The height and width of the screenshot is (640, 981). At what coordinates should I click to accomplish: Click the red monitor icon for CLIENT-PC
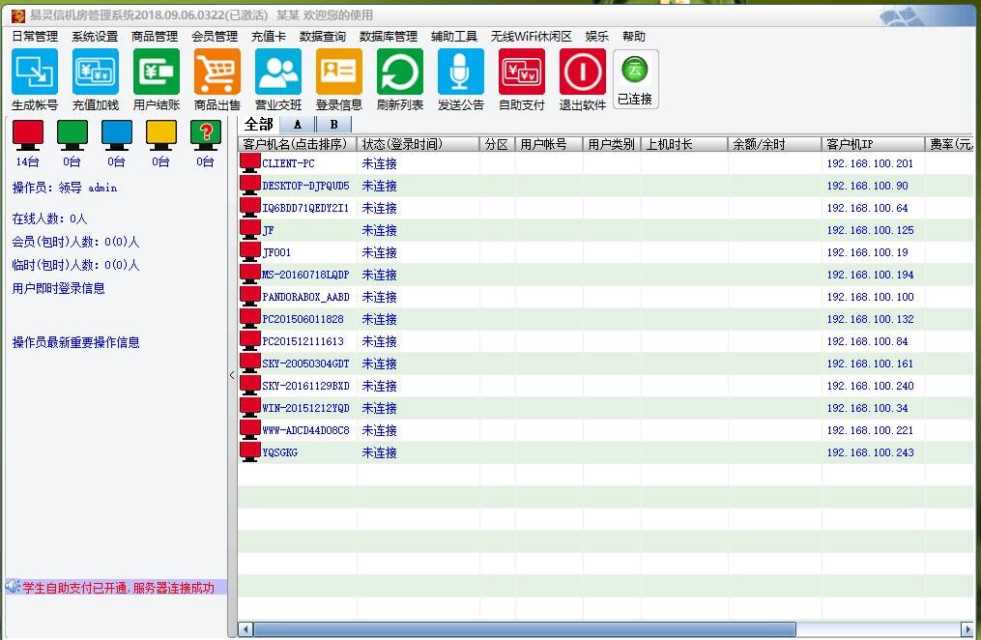(x=250, y=162)
